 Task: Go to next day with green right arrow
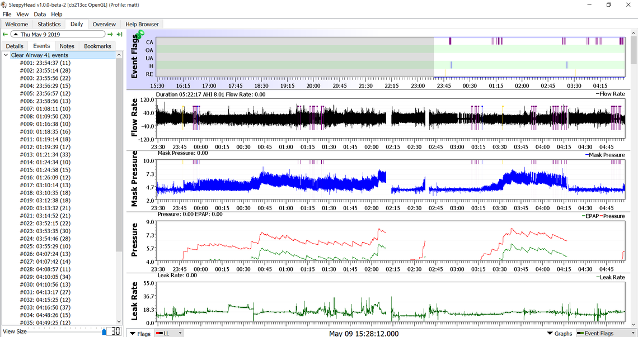click(110, 35)
